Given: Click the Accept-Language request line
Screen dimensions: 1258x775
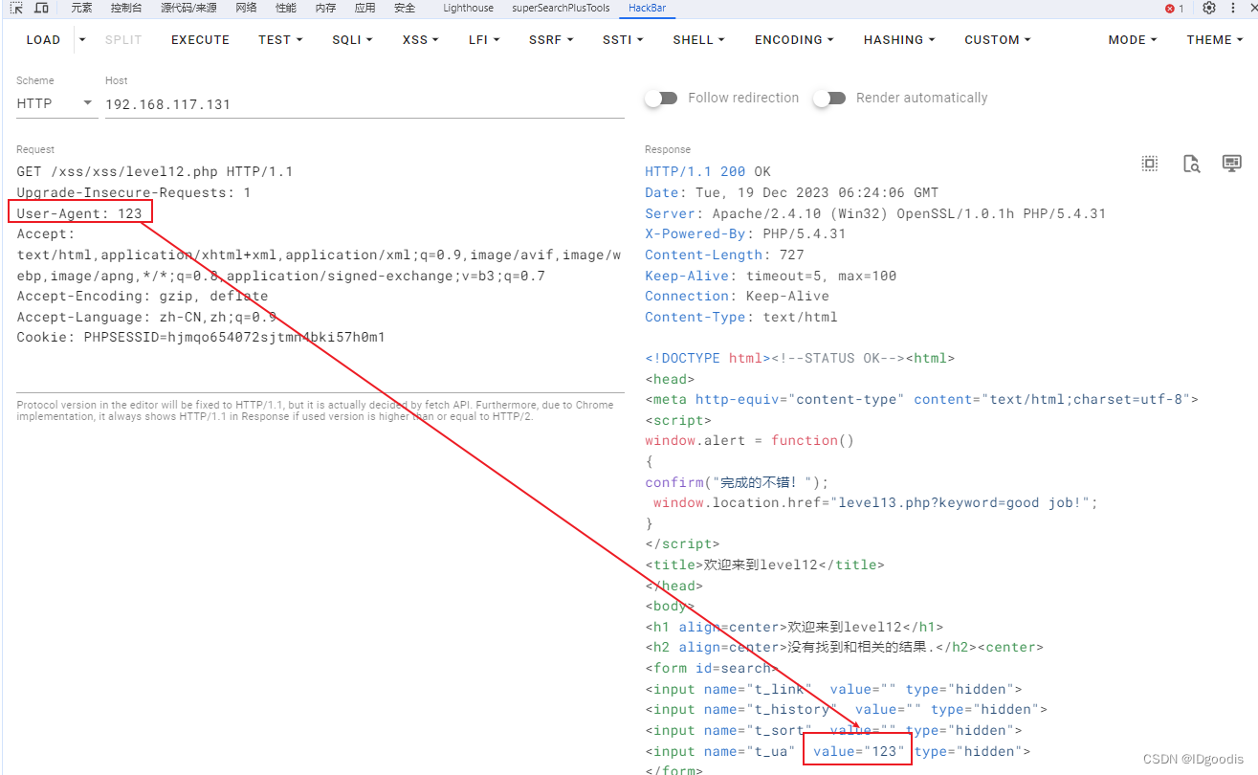Looking at the screenshot, I should [x=146, y=317].
